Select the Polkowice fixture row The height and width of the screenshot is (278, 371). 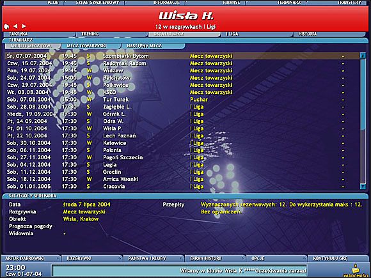(182, 85)
